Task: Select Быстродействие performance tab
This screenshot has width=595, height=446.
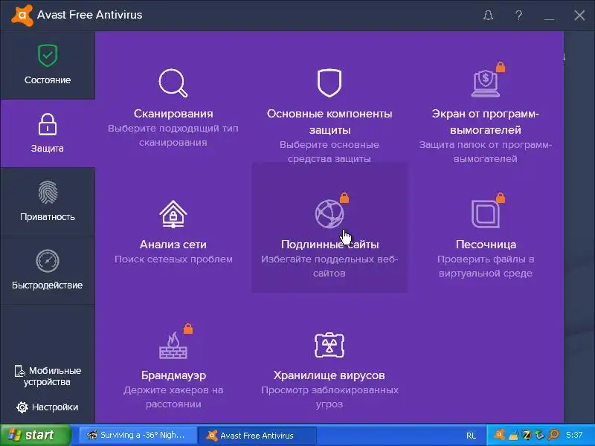Action: click(x=48, y=270)
